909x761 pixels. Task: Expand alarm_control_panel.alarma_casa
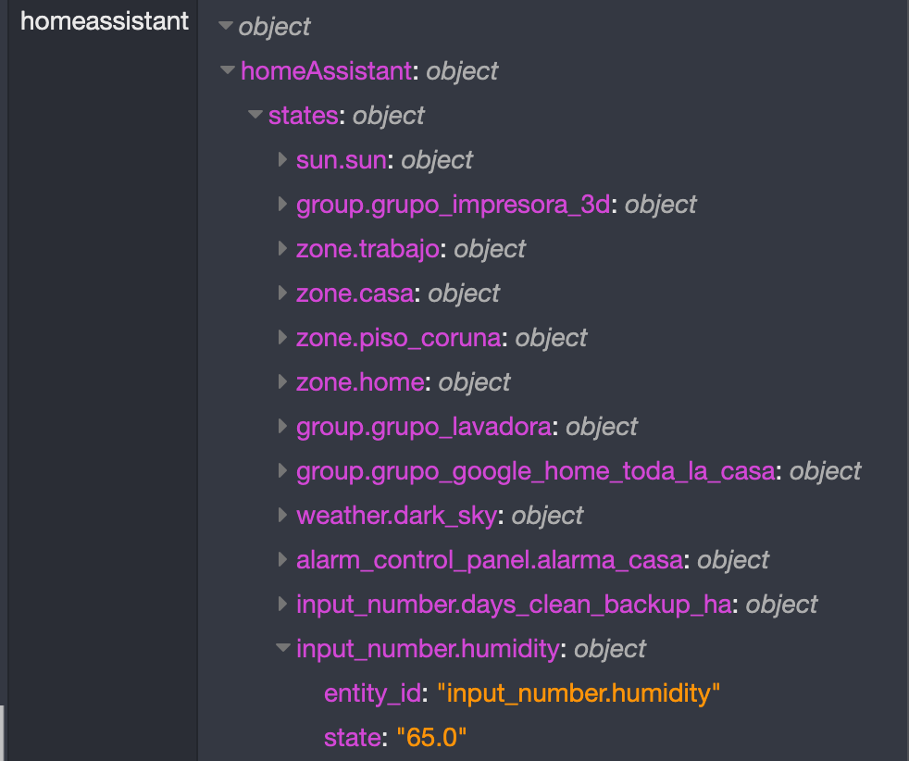coord(282,559)
